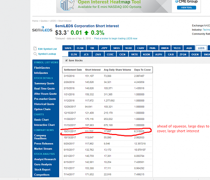Open Edit Symbol List link
Image resolution: width=210 pixels, height=180 pixels.
point(47,49)
